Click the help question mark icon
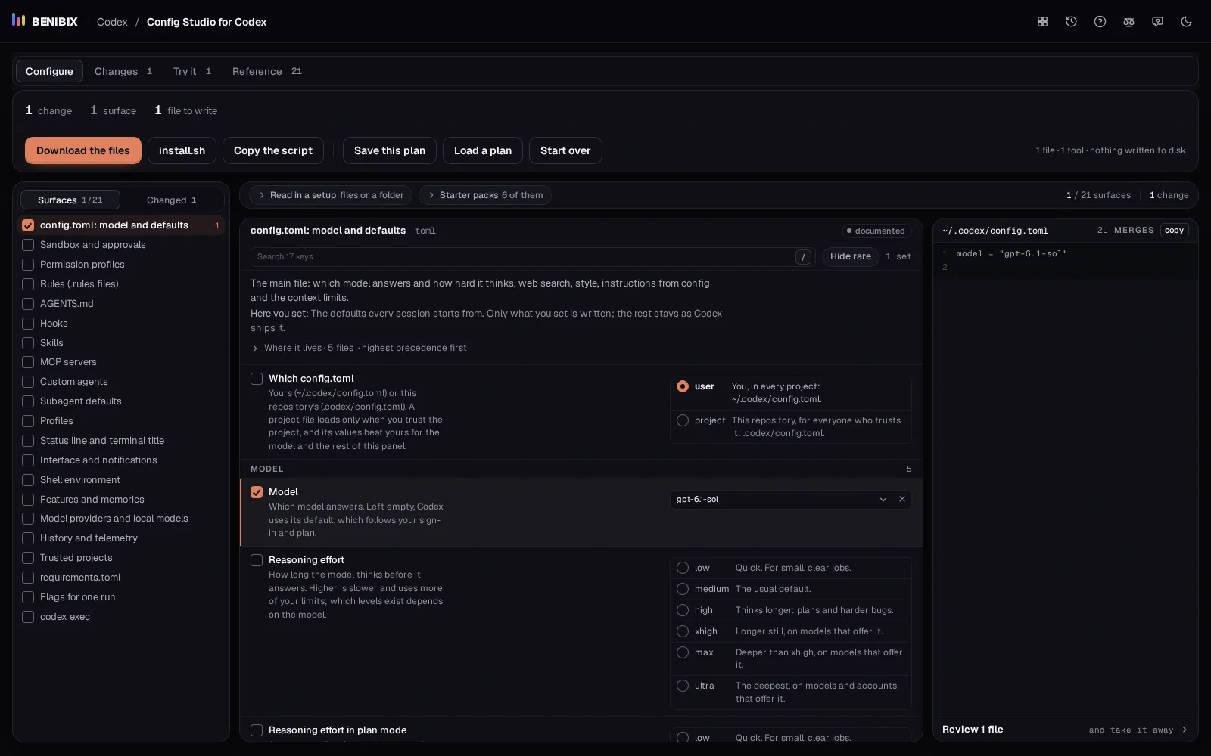This screenshot has width=1211, height=756. pyautogui.click(x=1100, y=22)
